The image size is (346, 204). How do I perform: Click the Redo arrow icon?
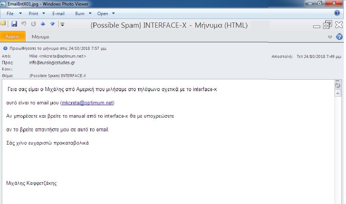[x=34, y=24]
